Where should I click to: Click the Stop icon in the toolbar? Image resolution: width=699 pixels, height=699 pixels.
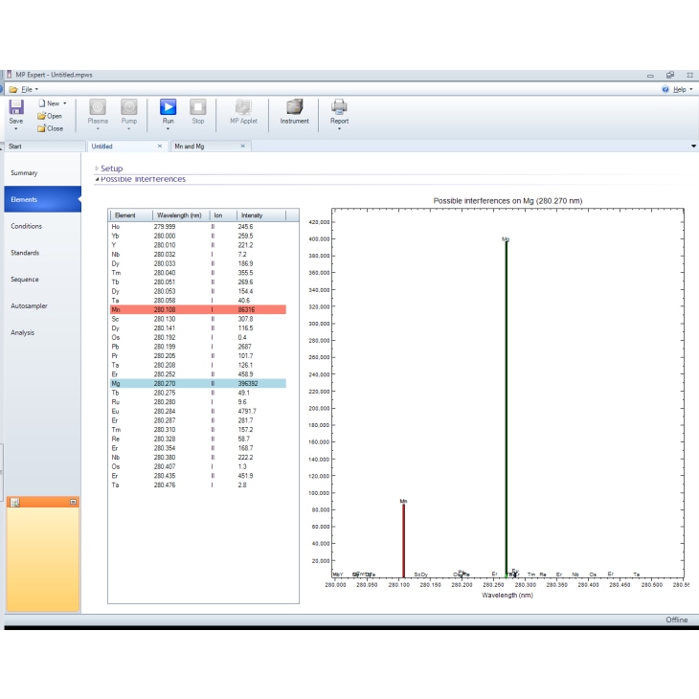[197, 106]
